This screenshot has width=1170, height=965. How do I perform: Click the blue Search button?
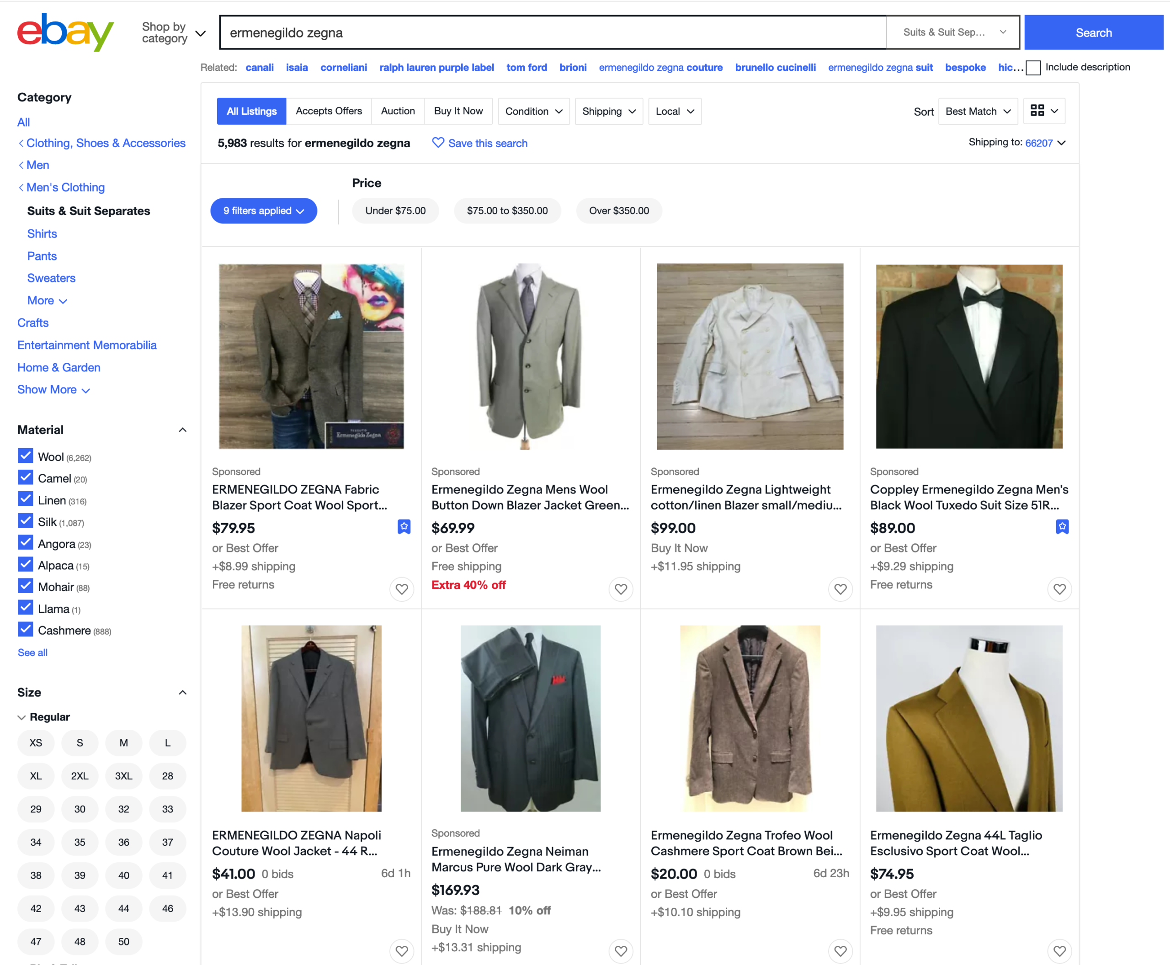pyautogui.click(x=1093, y=32)
